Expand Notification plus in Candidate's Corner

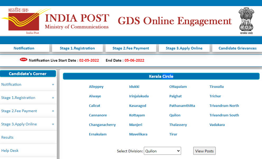(53, 85)
